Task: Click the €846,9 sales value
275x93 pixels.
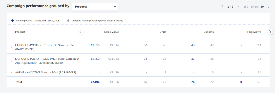Action: point(95,59)
